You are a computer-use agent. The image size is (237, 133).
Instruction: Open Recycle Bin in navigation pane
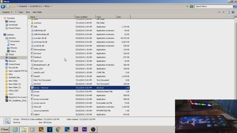click(13, 68)
